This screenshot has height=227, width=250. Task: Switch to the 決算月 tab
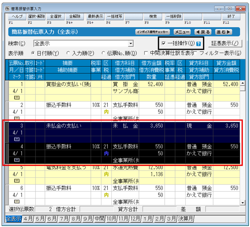[x=186, y=219]
